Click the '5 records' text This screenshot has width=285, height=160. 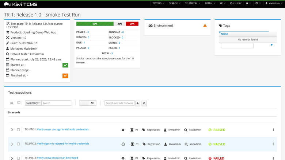14,112
